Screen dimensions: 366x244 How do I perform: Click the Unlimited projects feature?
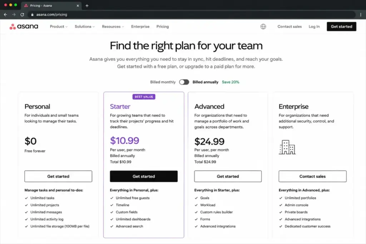[45, 205]
